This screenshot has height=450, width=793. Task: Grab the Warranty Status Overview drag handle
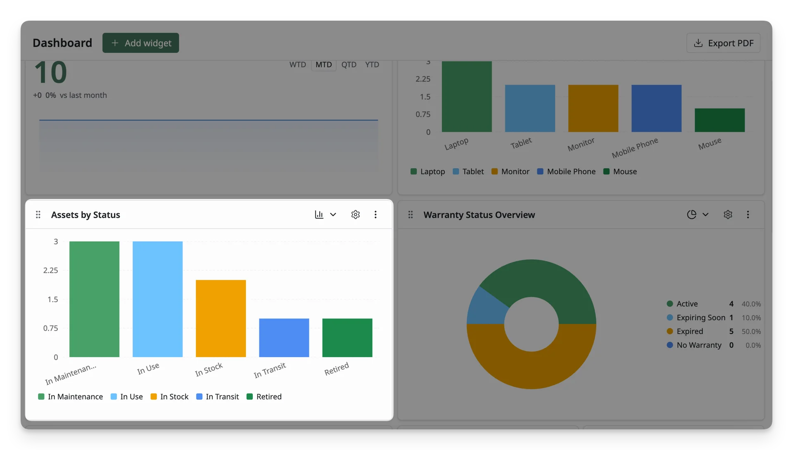click(x=411, y=214)
